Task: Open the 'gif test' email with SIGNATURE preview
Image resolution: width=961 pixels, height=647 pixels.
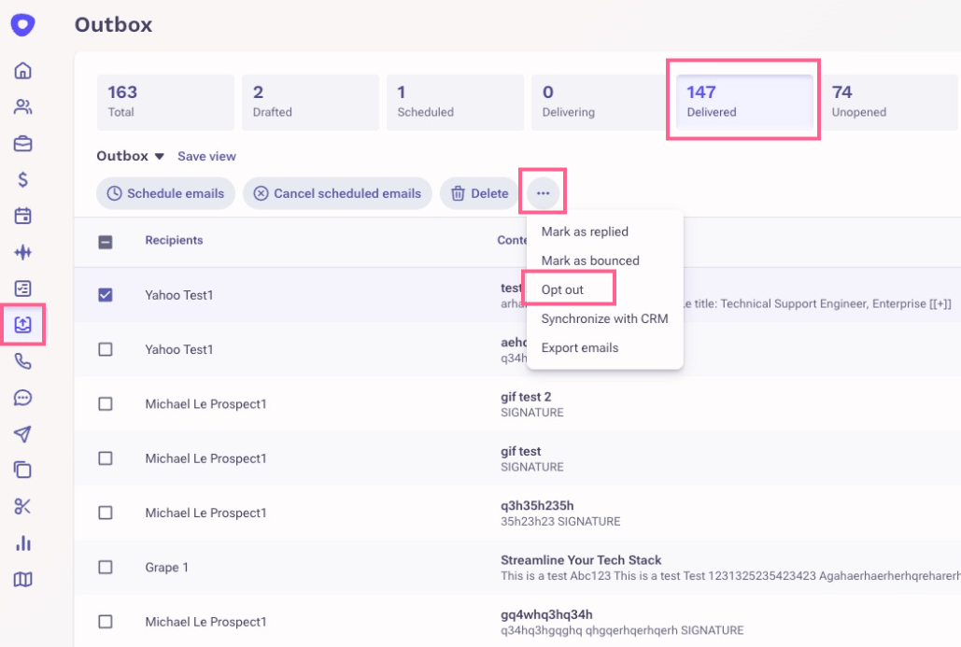Action: pos(521,452)
